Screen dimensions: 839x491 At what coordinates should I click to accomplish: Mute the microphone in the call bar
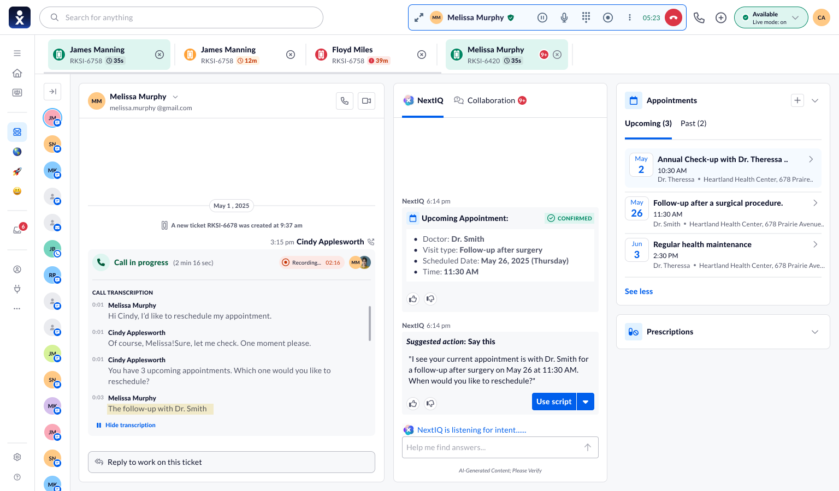click(564, 17)
